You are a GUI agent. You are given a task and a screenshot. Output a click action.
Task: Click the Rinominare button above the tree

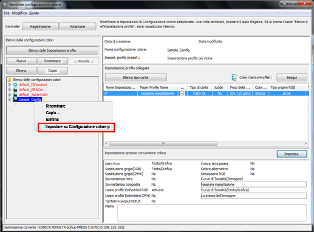tap(52, 61)
